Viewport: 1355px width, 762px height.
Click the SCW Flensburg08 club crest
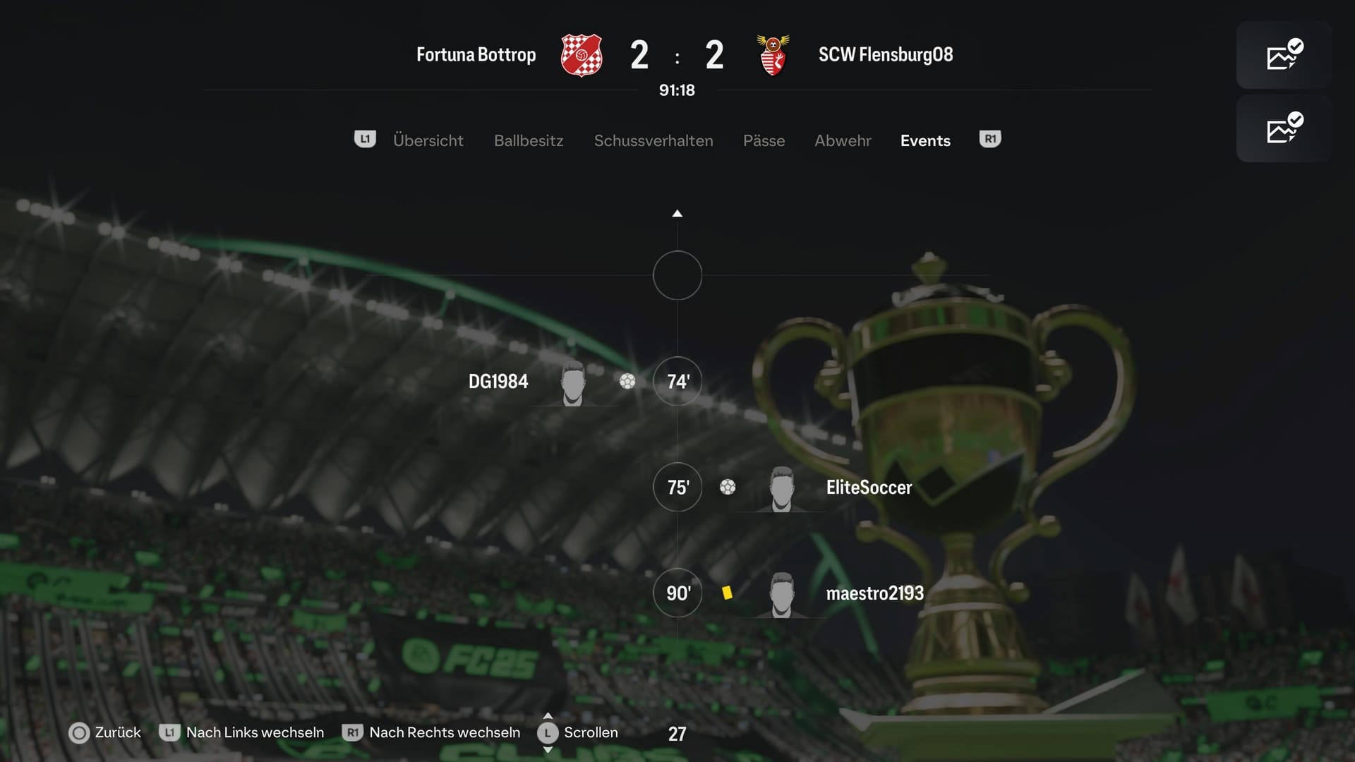tap(773, 55)
